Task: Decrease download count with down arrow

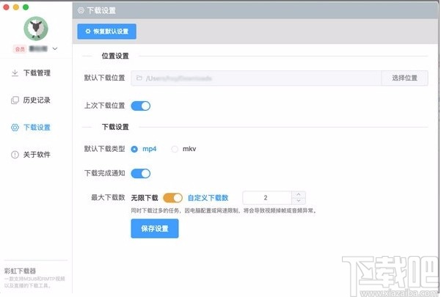Action: click(x=299, y=201)
